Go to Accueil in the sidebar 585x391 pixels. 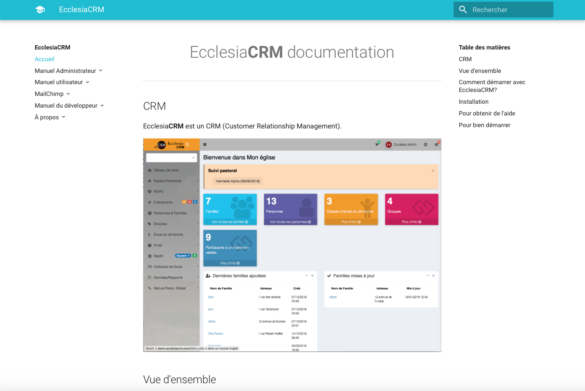tap(44, 59)
